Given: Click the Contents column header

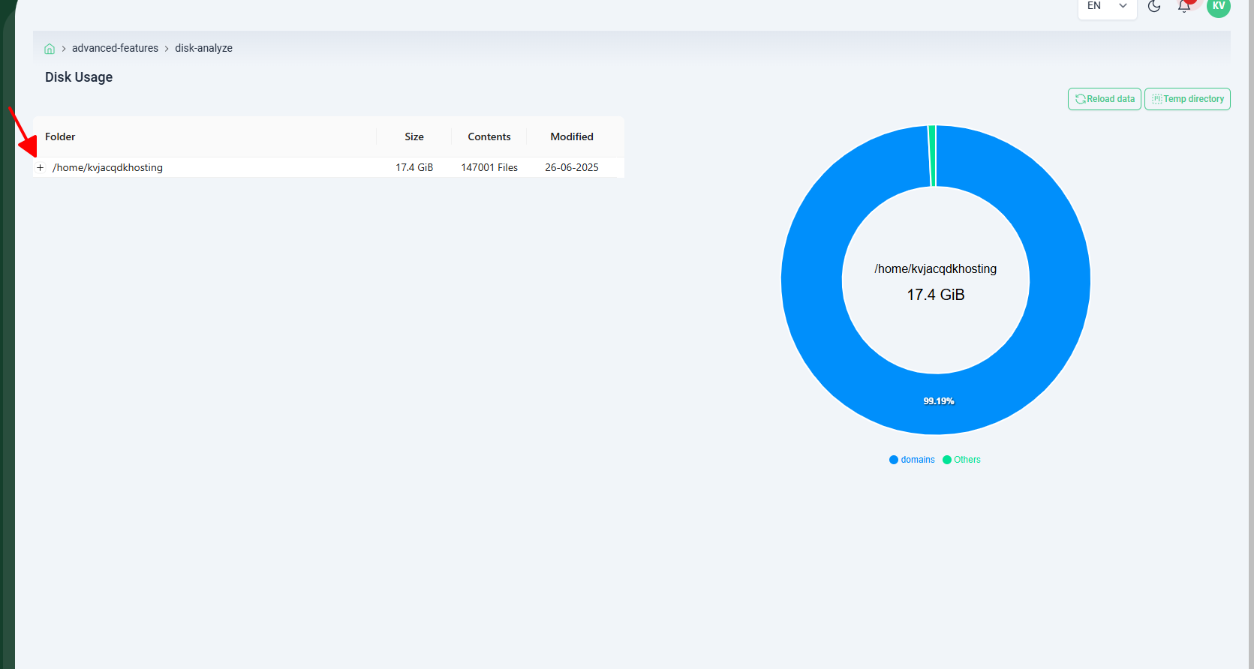Looking at the screenshot, I should coord(489,136).
